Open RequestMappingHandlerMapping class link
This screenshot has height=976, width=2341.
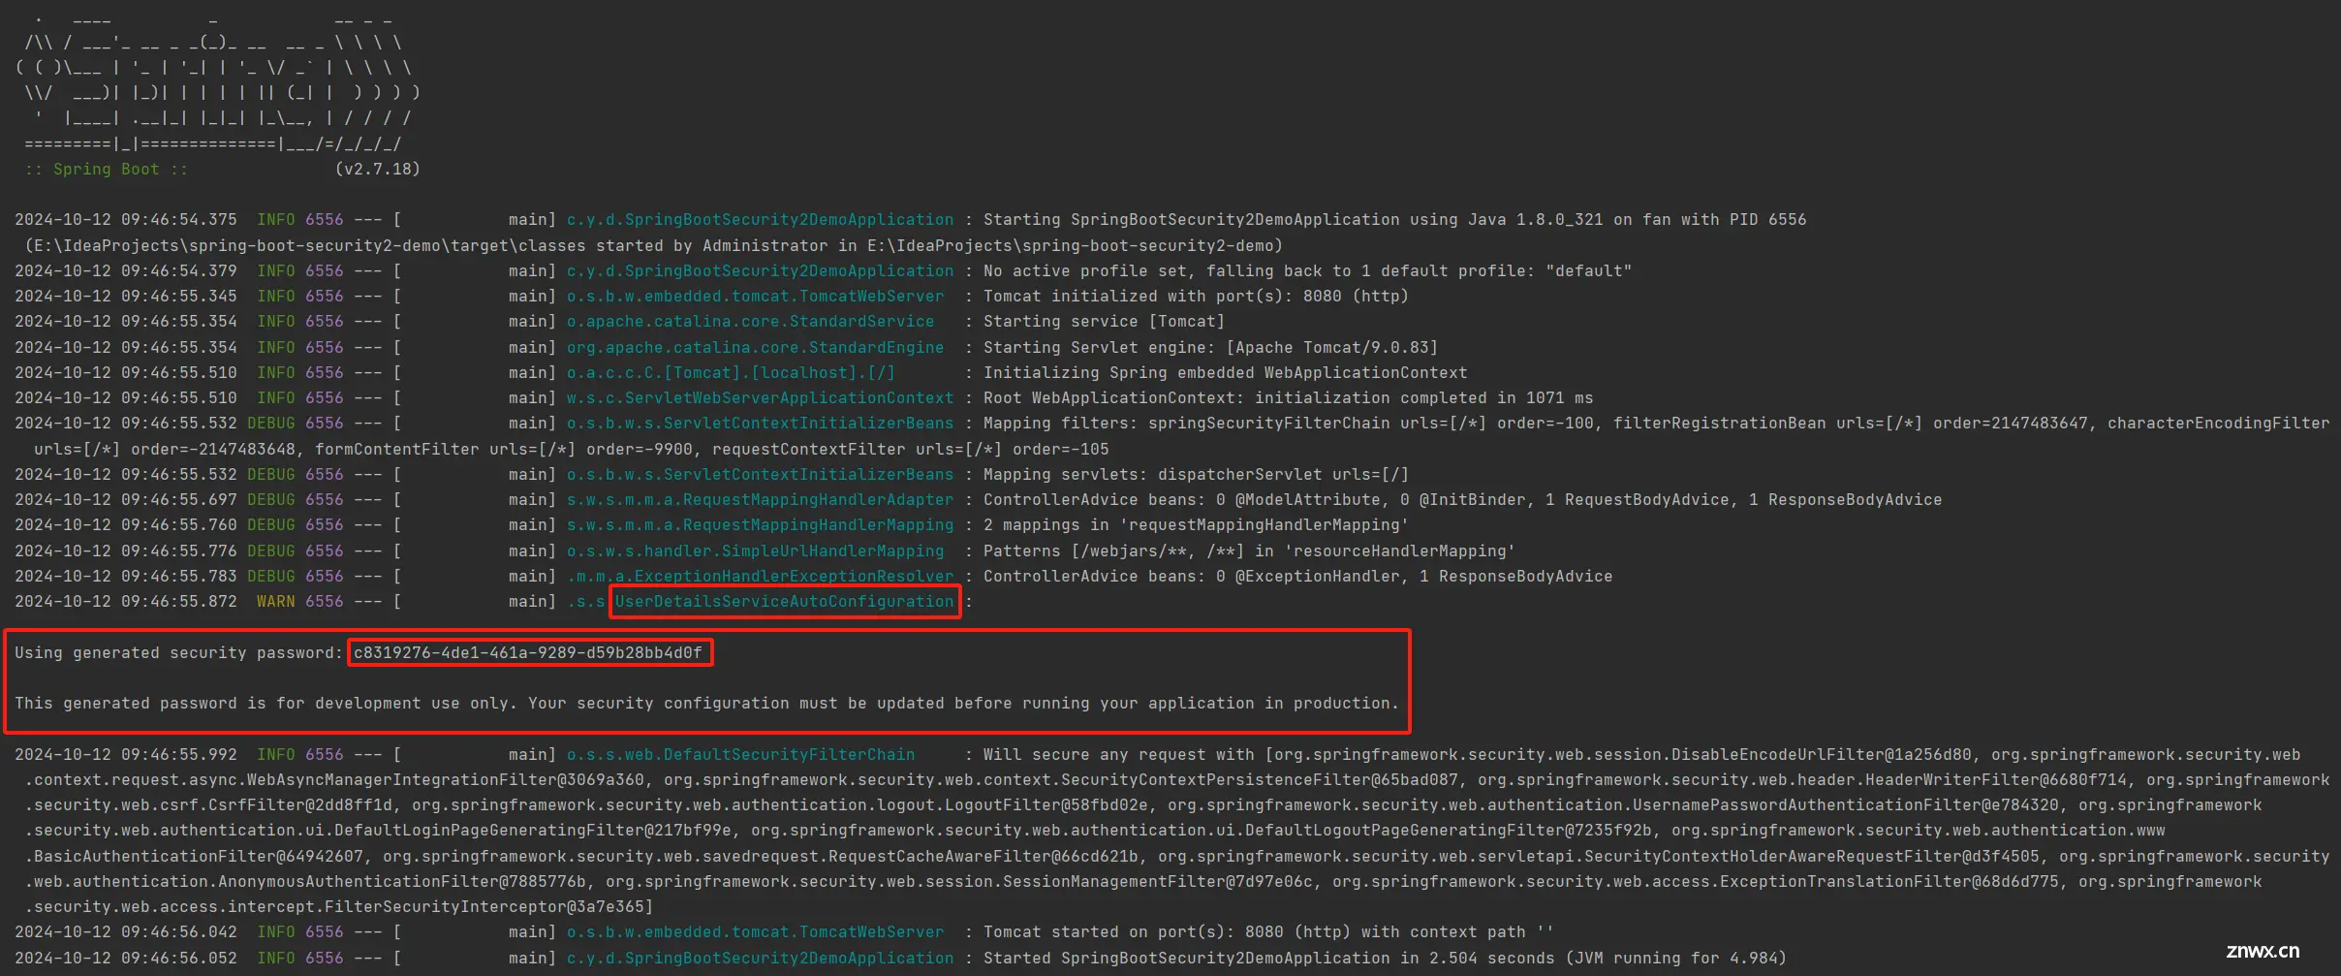click(x=760, y=525)
